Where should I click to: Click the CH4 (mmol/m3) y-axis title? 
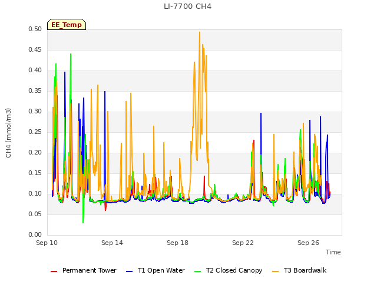(8, 133)
